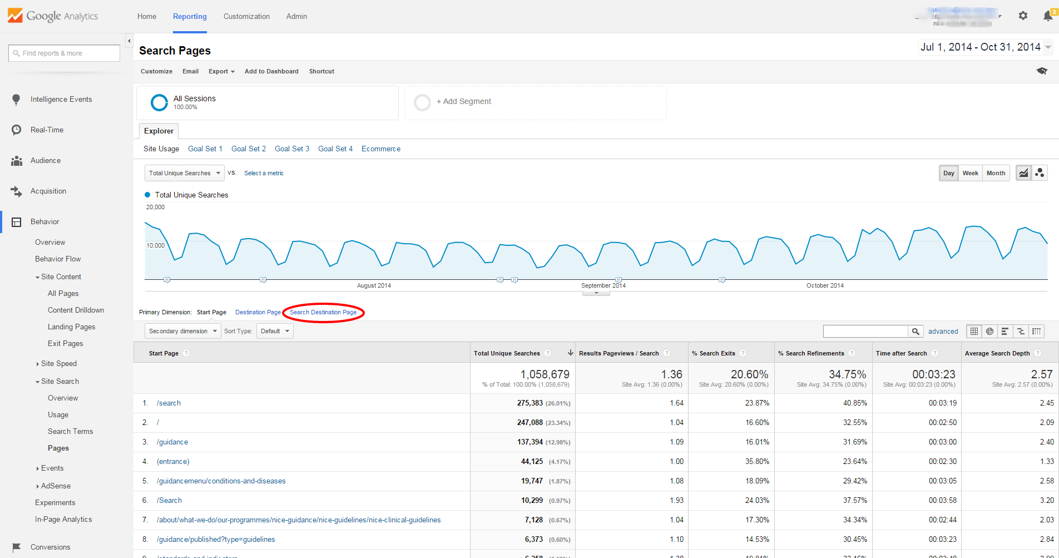Switch to motion chart view icon
Image resolution: width=1059 pixels, height=558 pixels.
click(x=1040, y=173)
